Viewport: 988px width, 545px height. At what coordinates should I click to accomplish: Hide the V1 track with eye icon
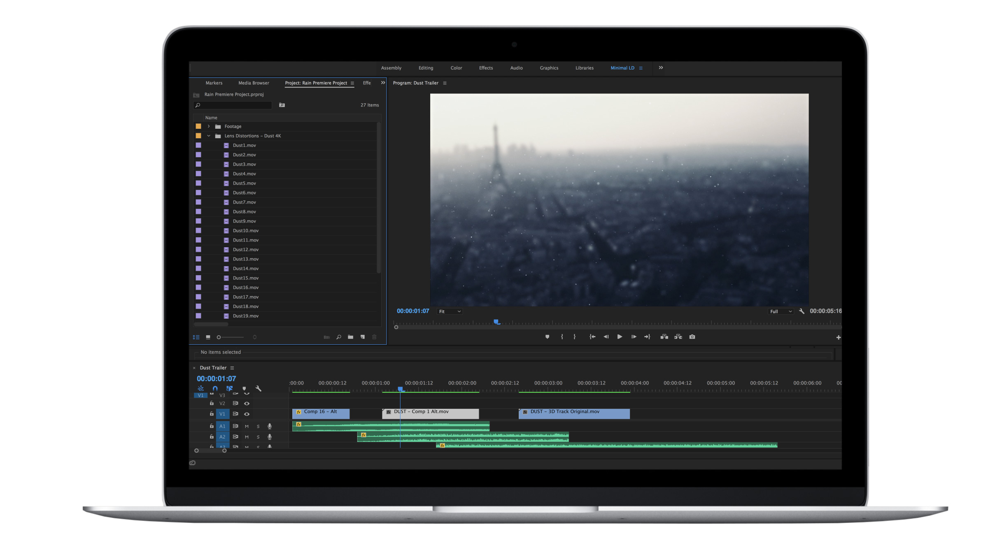click(x=247, y=414)
